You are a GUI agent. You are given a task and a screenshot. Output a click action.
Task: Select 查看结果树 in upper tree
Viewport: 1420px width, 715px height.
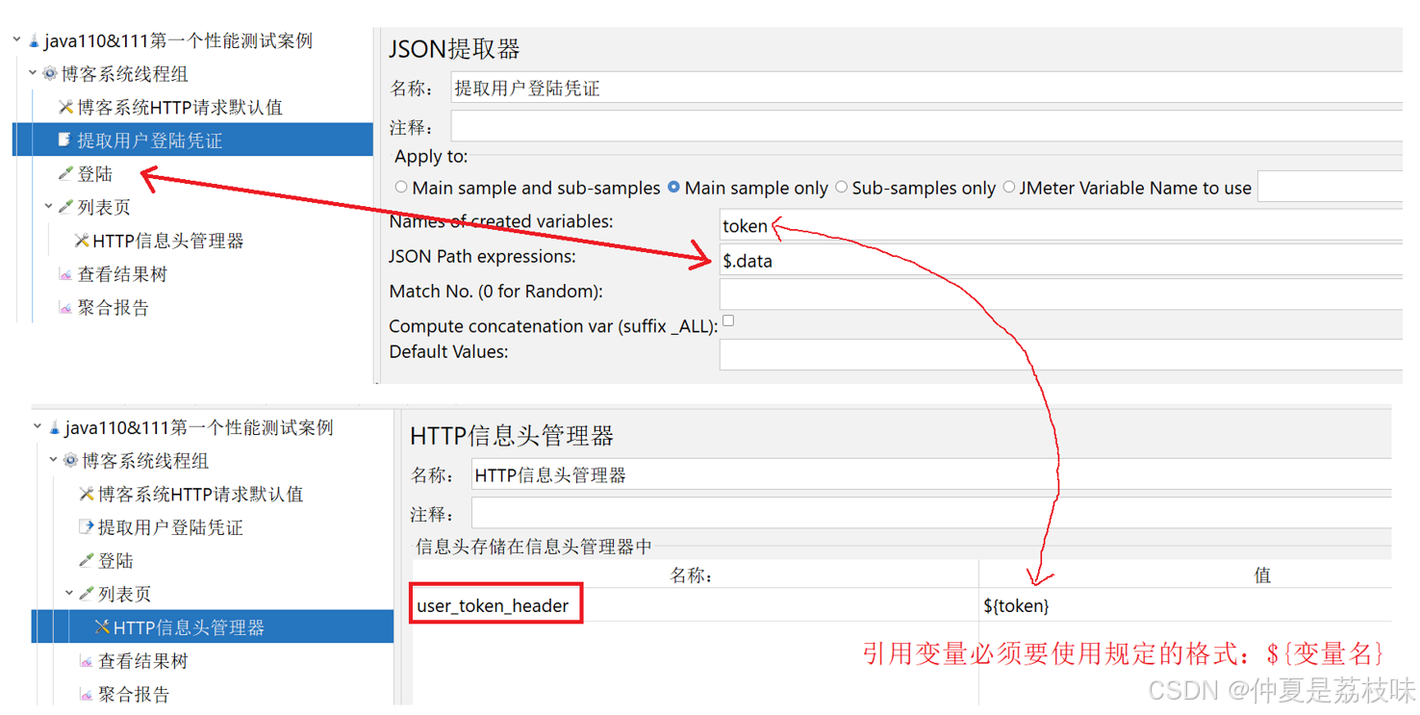coord(122,274)
